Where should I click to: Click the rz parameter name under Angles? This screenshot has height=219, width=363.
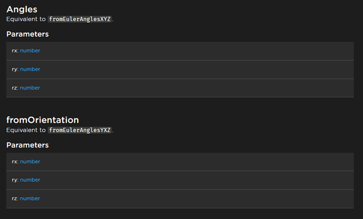coord(15,88)
